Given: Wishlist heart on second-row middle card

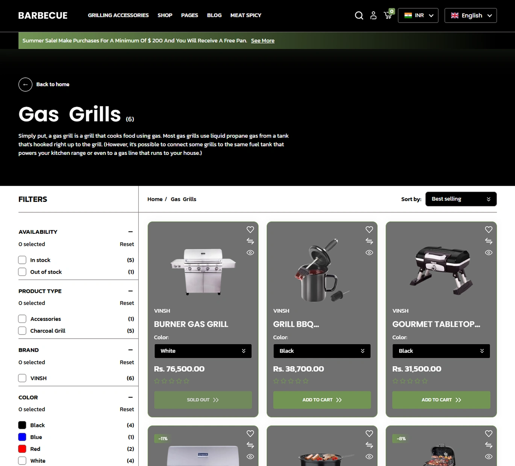Looking at the screenshot, I should tap(369, 434).
